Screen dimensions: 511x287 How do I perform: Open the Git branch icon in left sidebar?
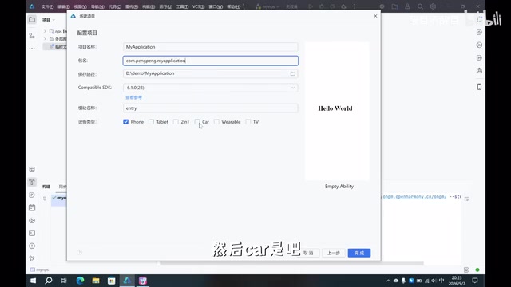pos(32,258)
